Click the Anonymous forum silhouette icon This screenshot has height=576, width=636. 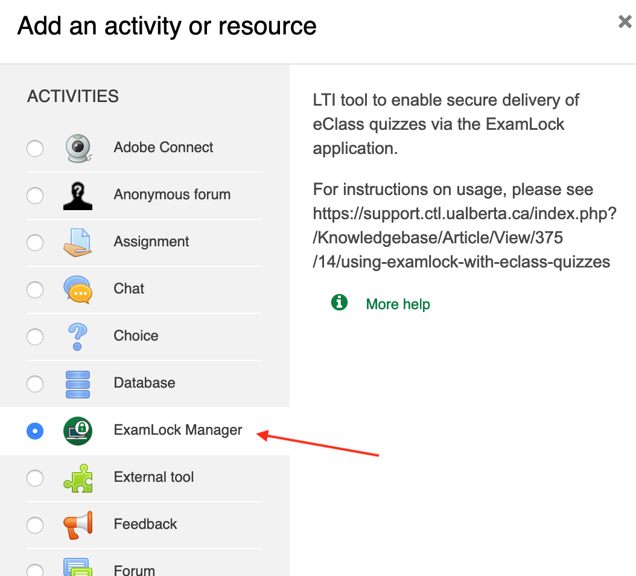click(x=78, y=195)
